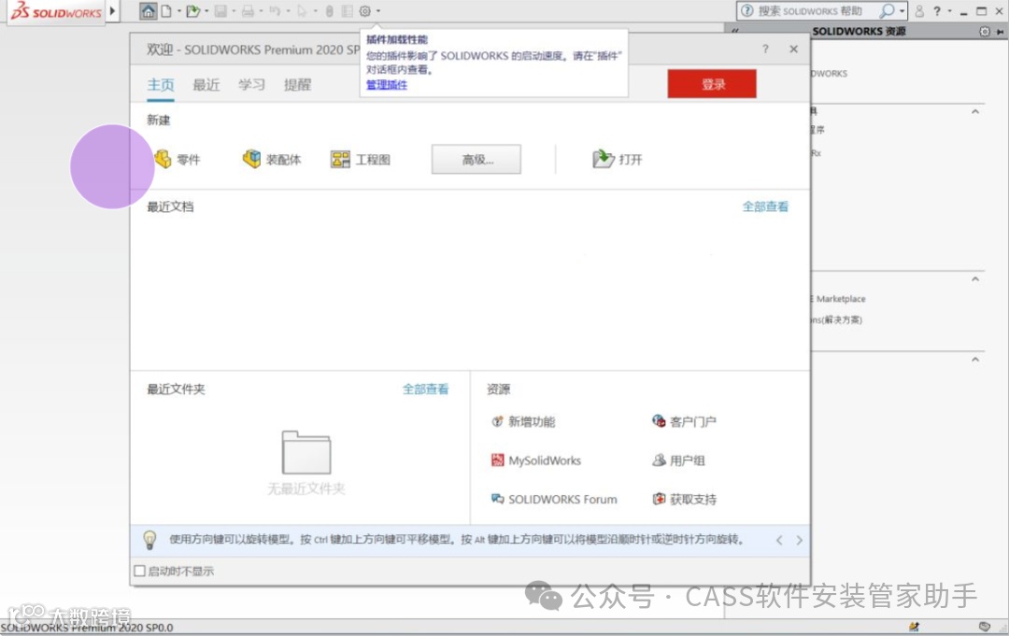1009x636 pixels.
Task: Open the dropdown arrow beside Help icon
Action: click(950, 11)
